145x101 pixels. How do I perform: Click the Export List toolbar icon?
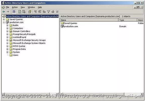click(24, 12)
